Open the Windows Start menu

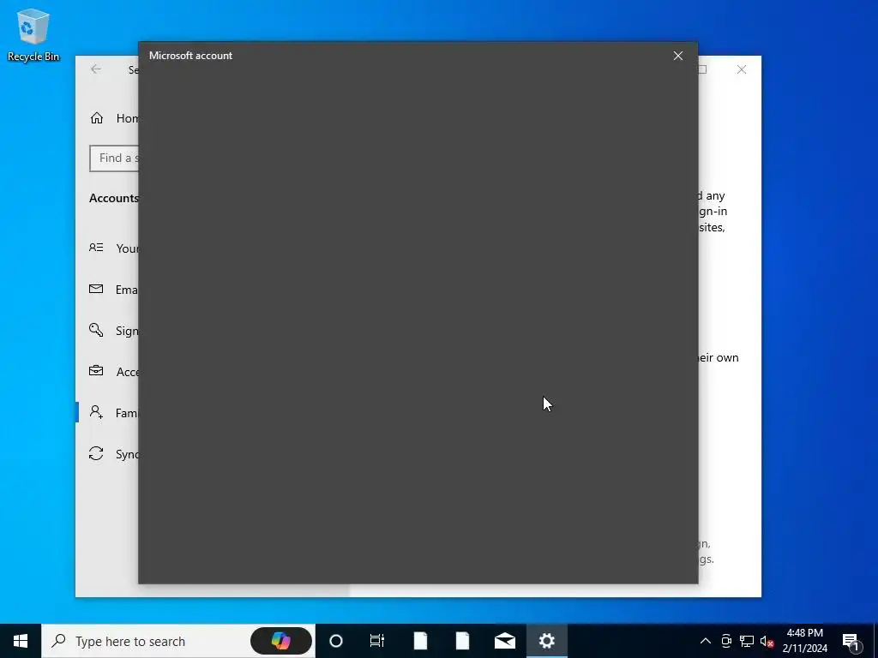point(21,641)
